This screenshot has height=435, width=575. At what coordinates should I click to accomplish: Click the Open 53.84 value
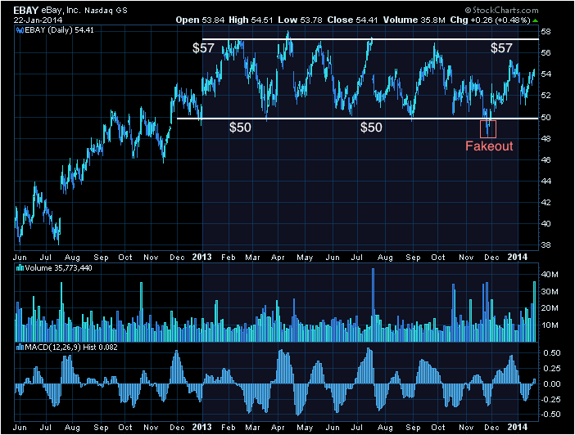(x=200, y=20)
